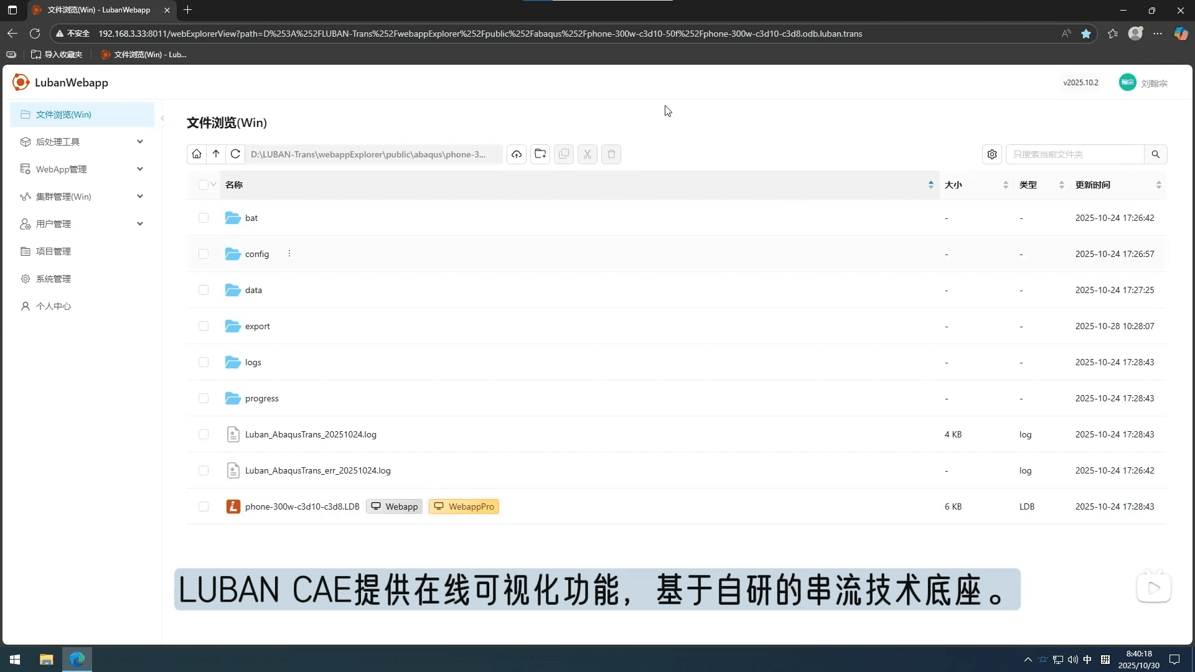Open config folder's three-dot menu
Image resolution: width=1195 pixels, height=672 pixels.
[x=289, y=254]
